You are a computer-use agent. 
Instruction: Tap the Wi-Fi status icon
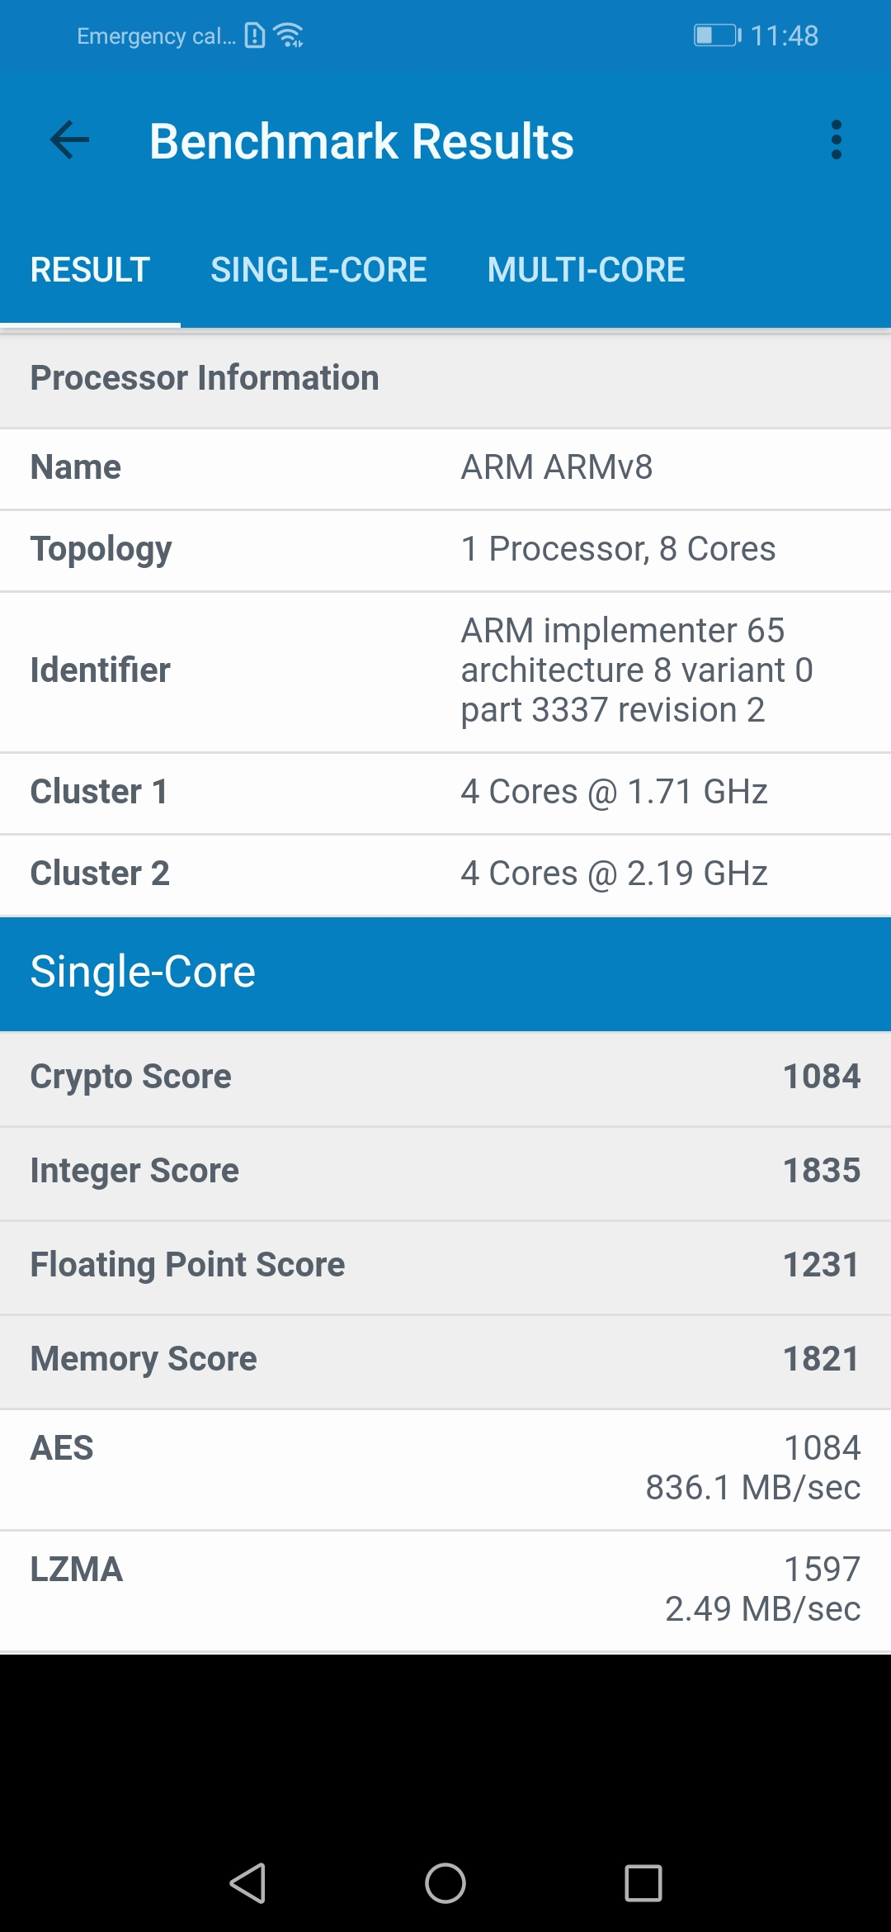point(289,36)
